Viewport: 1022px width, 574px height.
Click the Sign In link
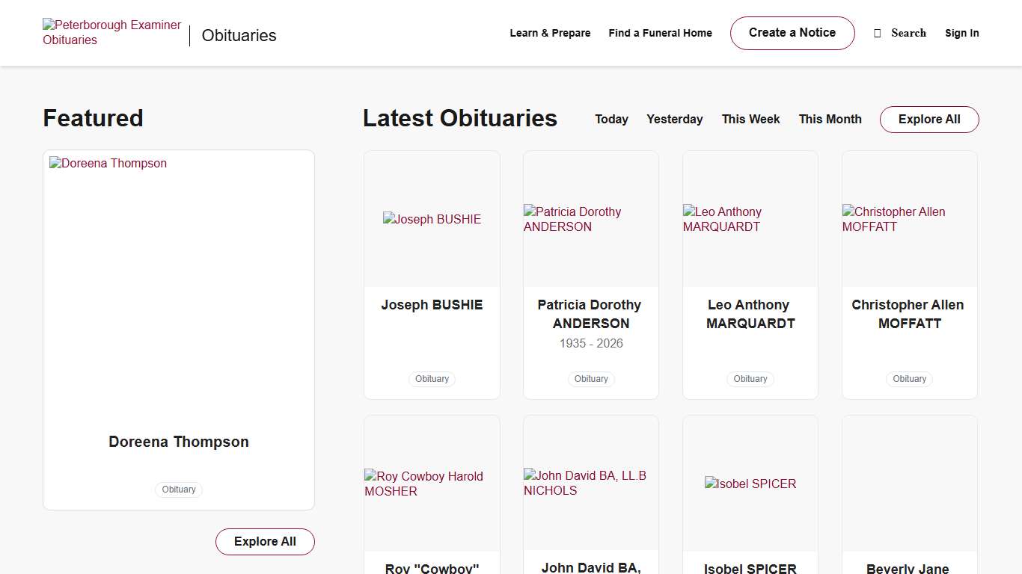pyautogui.click(x=961, y=33)
